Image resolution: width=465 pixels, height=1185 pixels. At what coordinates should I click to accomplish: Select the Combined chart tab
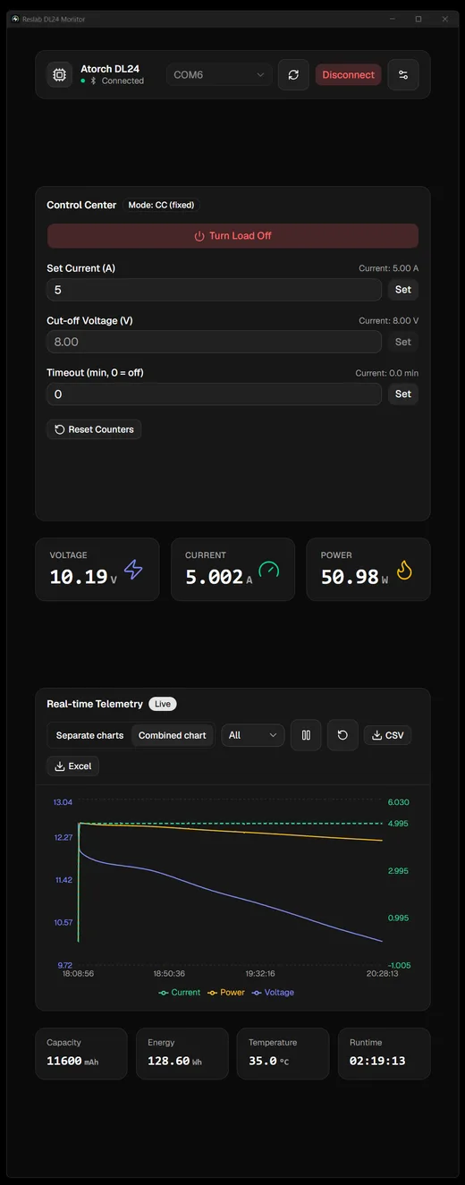click(173, 735)
